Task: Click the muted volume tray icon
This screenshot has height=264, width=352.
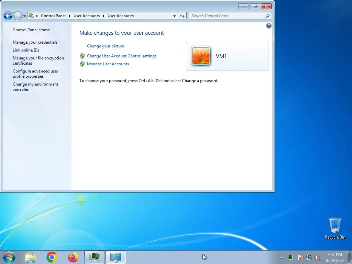Action: (317, 257)
